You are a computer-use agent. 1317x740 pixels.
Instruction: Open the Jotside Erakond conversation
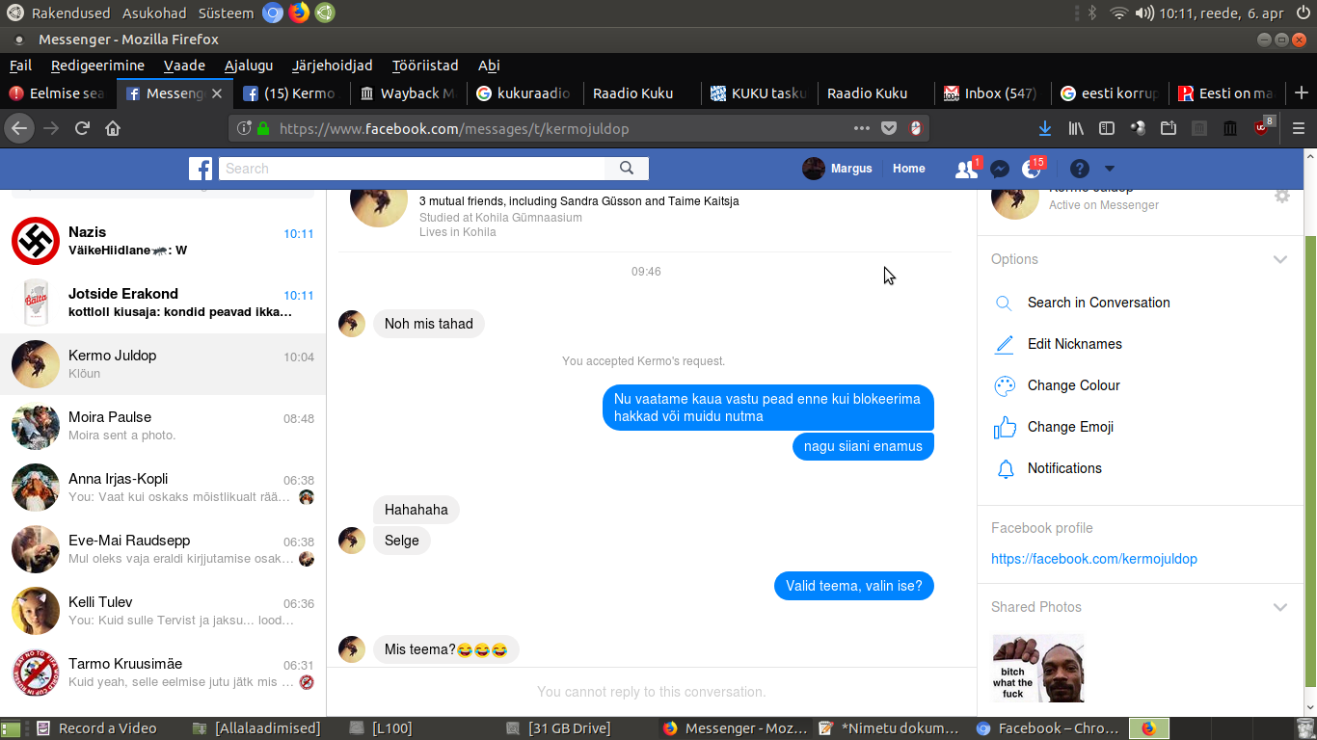(x=163, y=303)
